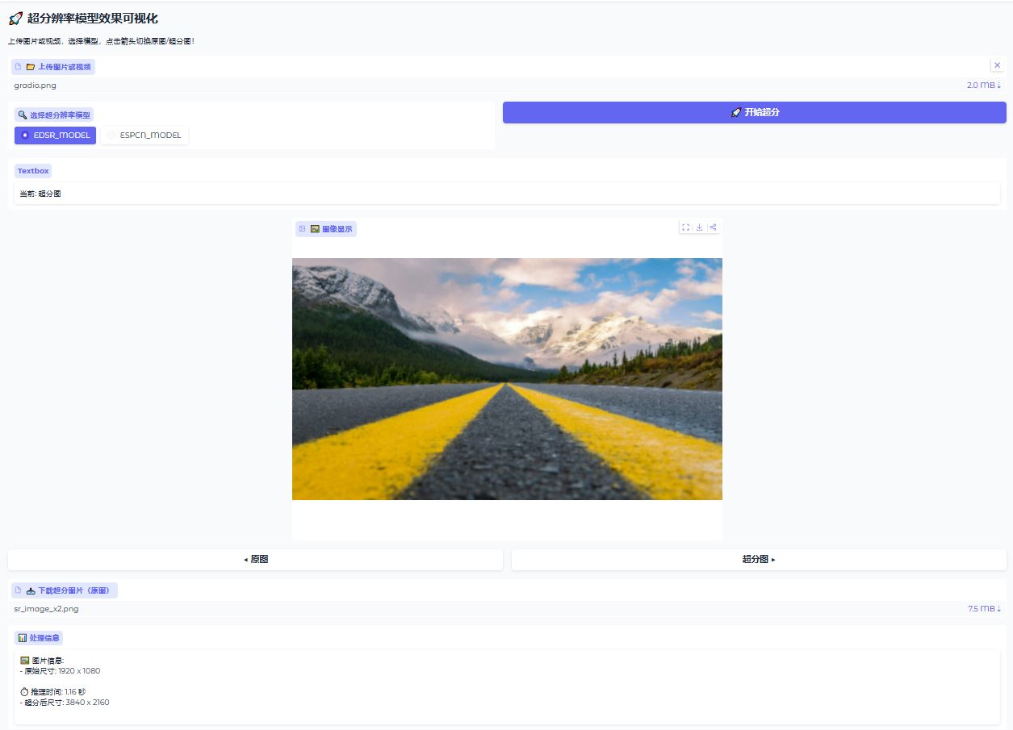
Task: Click the mountain road preview image
Action: click(x=507, y=379)
